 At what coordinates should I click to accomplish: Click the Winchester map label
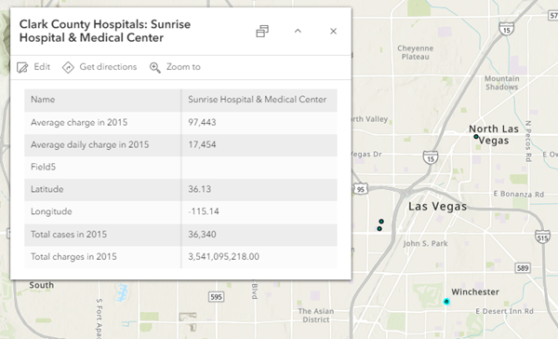[475, 292]
